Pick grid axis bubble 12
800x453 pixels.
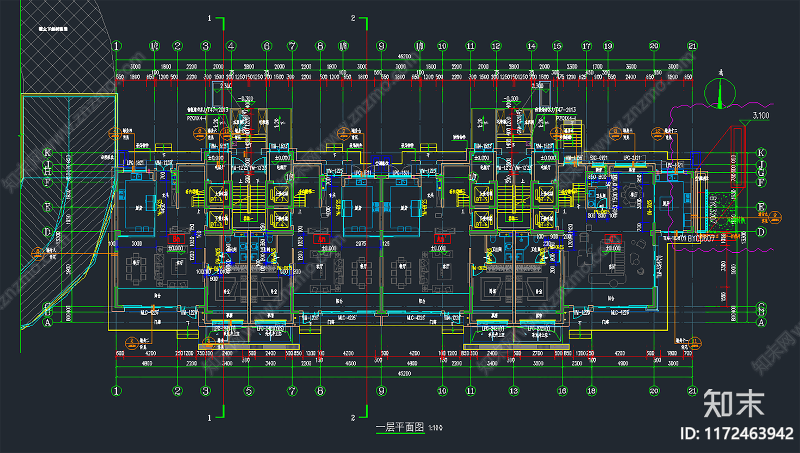coord(495,46)
